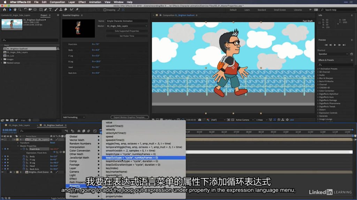The width and height of the screenshot is (357, 200).
Task: Open the Animation menu in menu bar
Action: coord(95,2)
